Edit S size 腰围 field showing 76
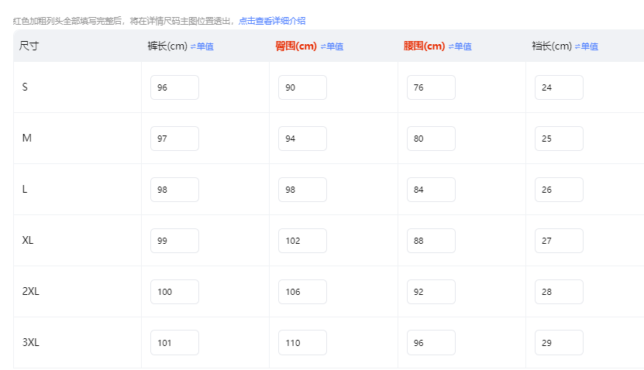 click(x=431, y=87)
